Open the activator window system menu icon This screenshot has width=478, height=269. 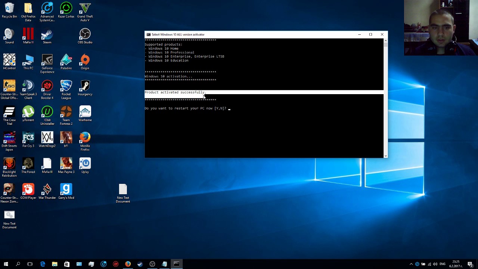[148, 34]
